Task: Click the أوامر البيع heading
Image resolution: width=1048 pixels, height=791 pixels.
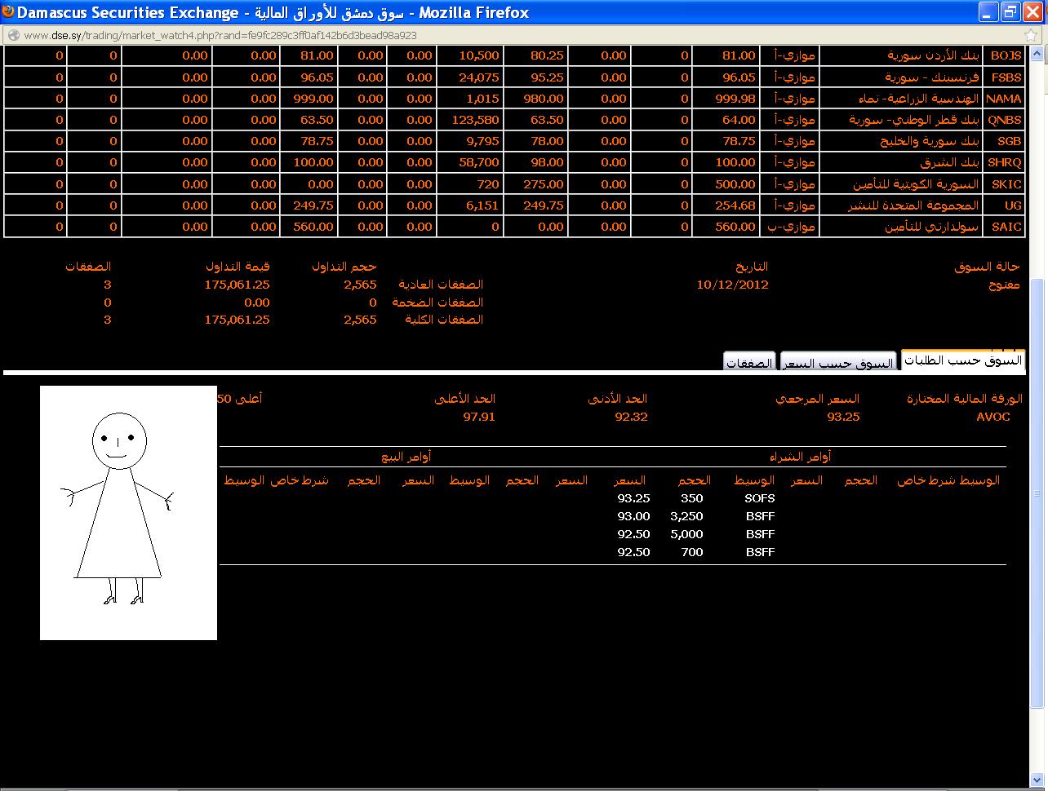Action: tap(406, 457)
